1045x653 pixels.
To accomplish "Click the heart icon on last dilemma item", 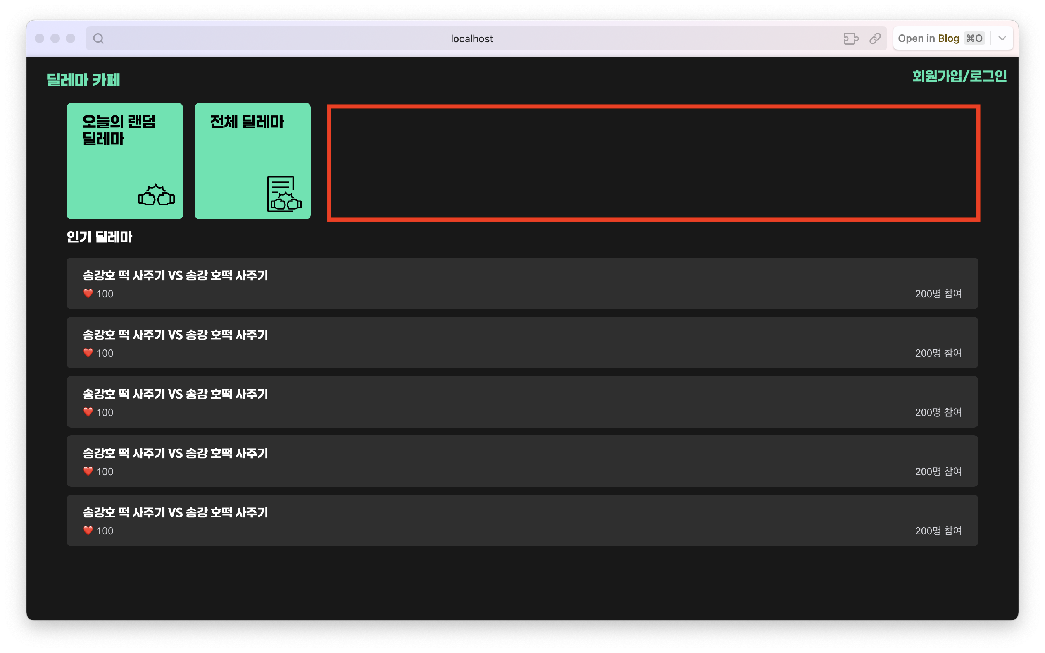I will pyautogui.click(x=88, y=530).
